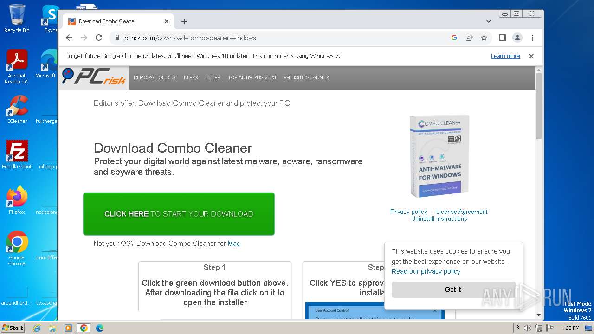Open FileZilla Client desktop icon
Viewport: 594px width, 334px height.
[17, 154]
